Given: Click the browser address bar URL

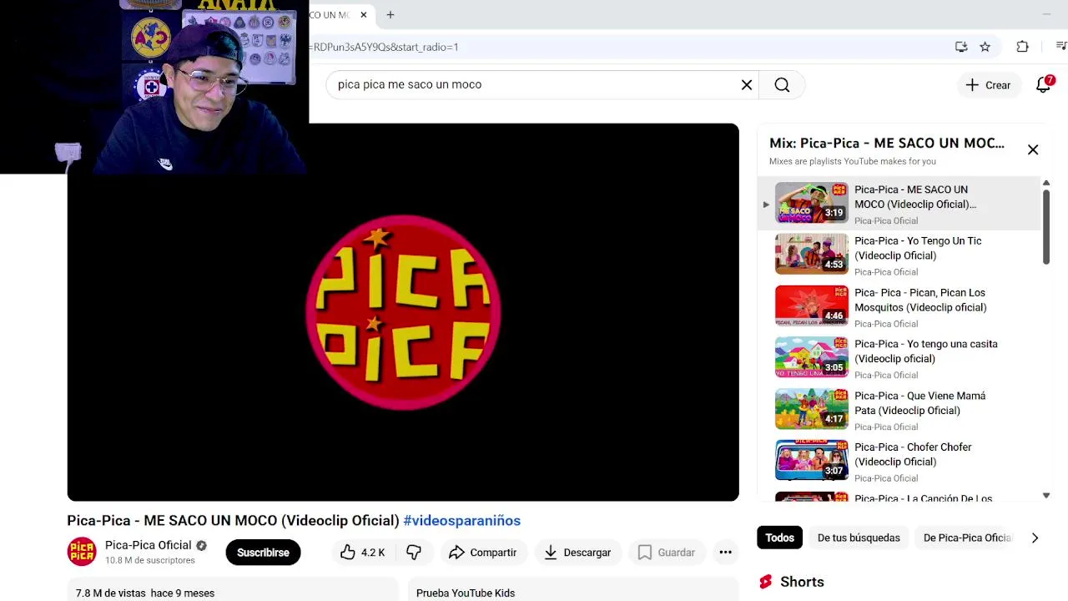Looking at the screenshot, I should 385,48.
